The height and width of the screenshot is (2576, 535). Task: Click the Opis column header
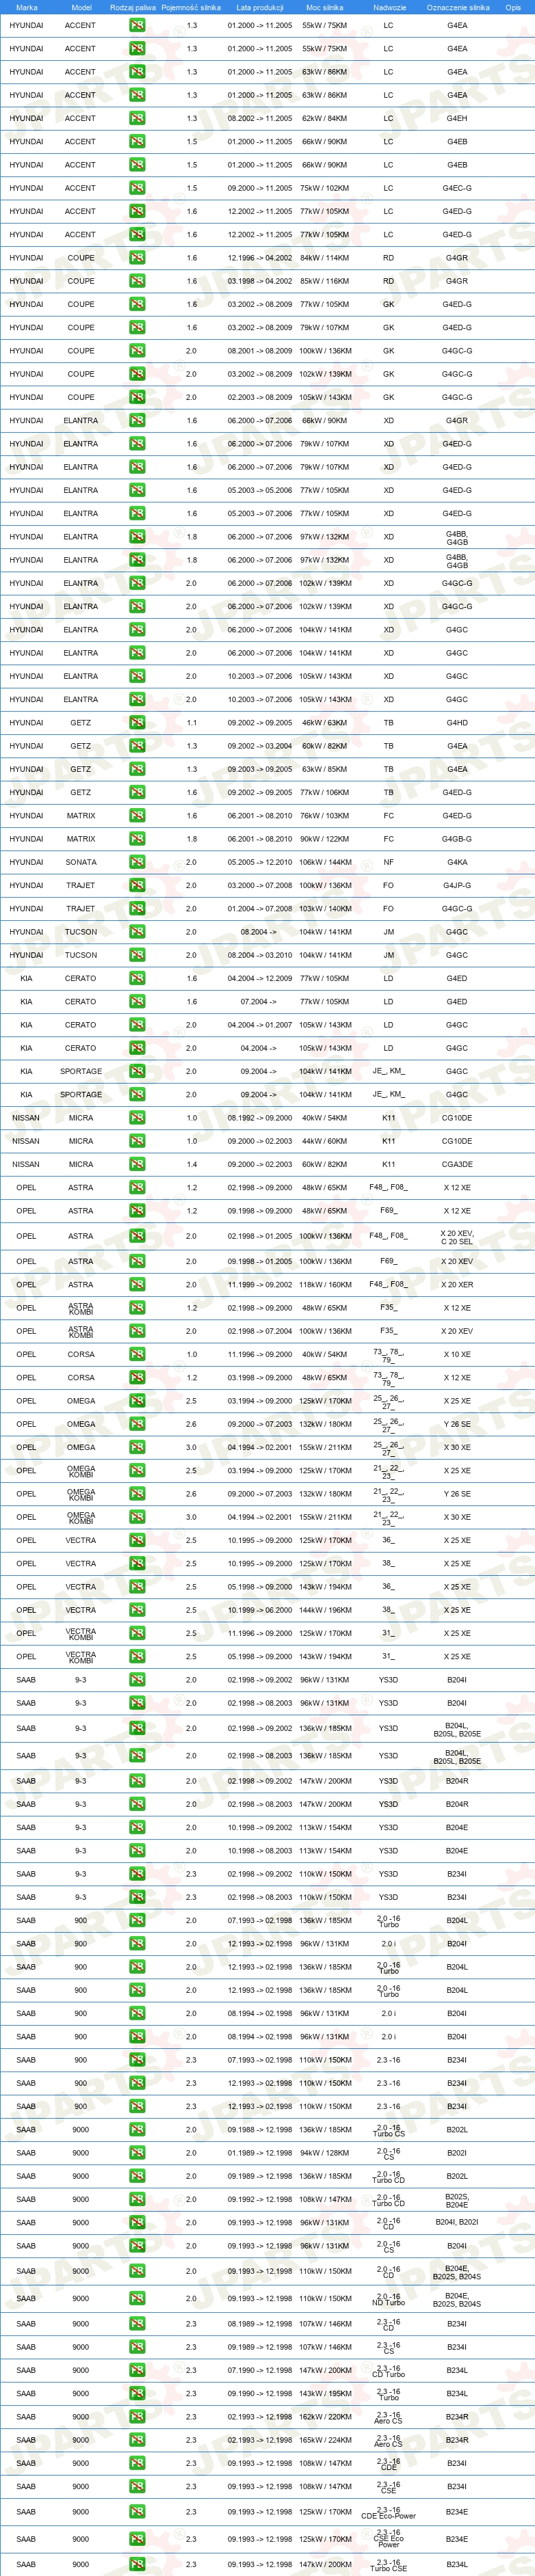click(513, 7)
